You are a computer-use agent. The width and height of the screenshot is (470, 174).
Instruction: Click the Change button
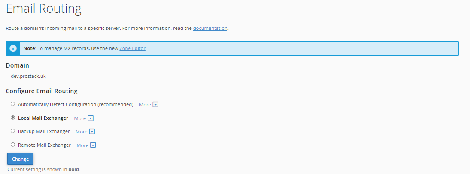coord(20,159)
